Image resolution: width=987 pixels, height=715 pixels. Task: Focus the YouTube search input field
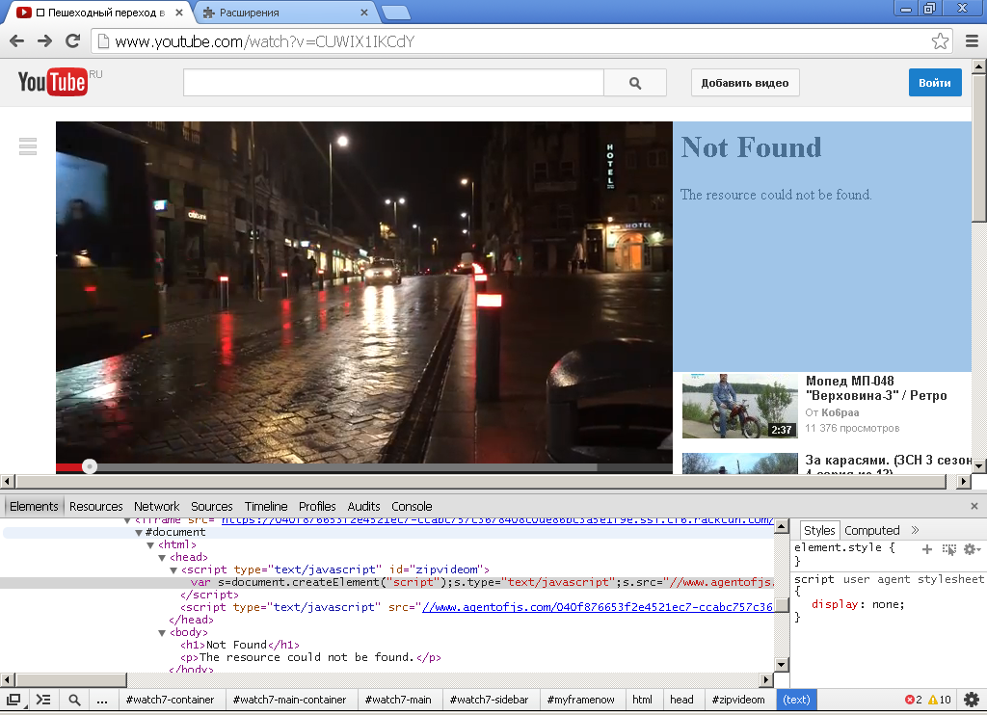click(x=393, y=83)
